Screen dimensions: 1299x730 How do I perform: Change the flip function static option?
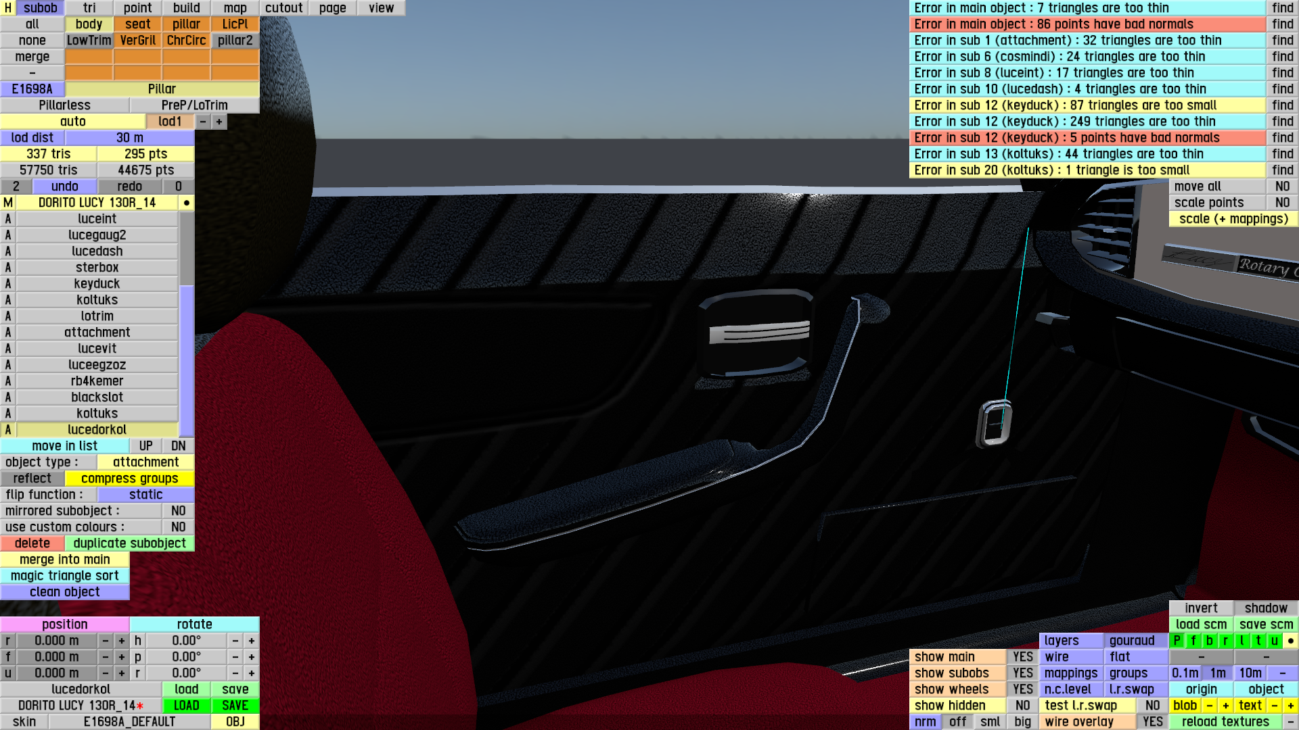(x=145, y=495)
